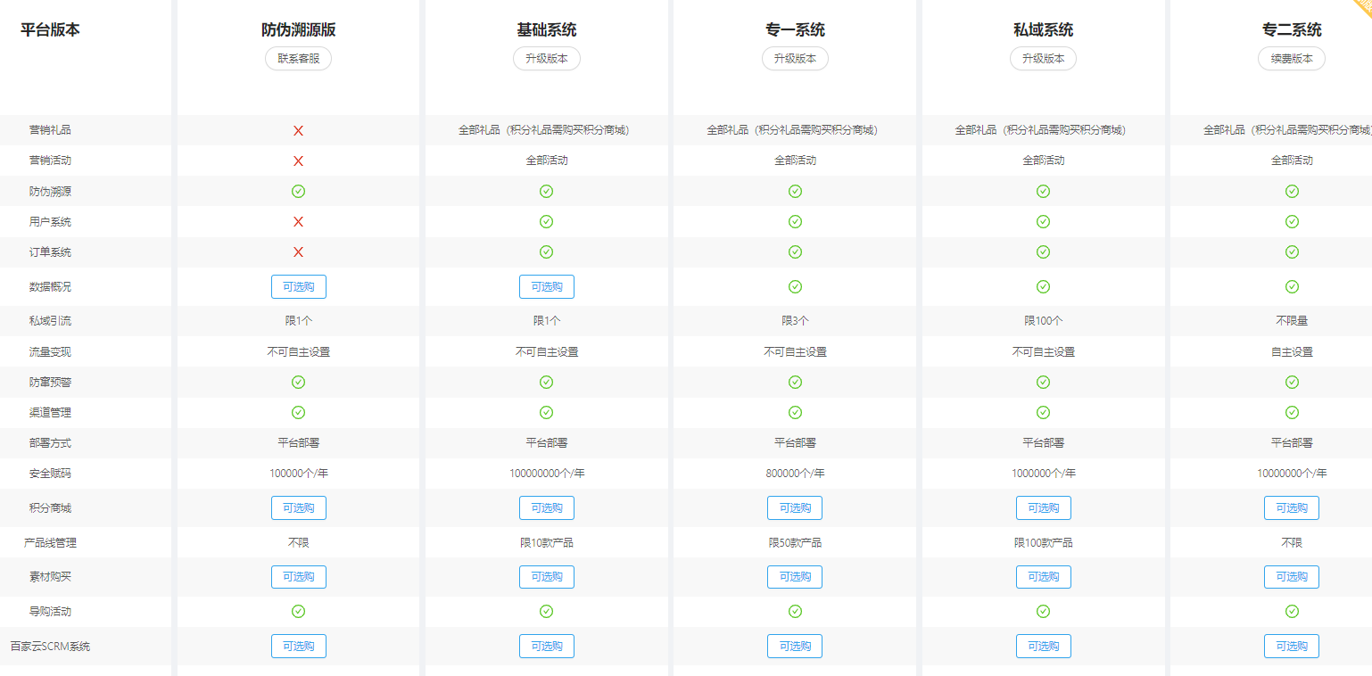Click red X for 营销礼品 under 防伪溯源版
Image resolution: width=1372 pixels, height=676 pixels.
[299, 130]
